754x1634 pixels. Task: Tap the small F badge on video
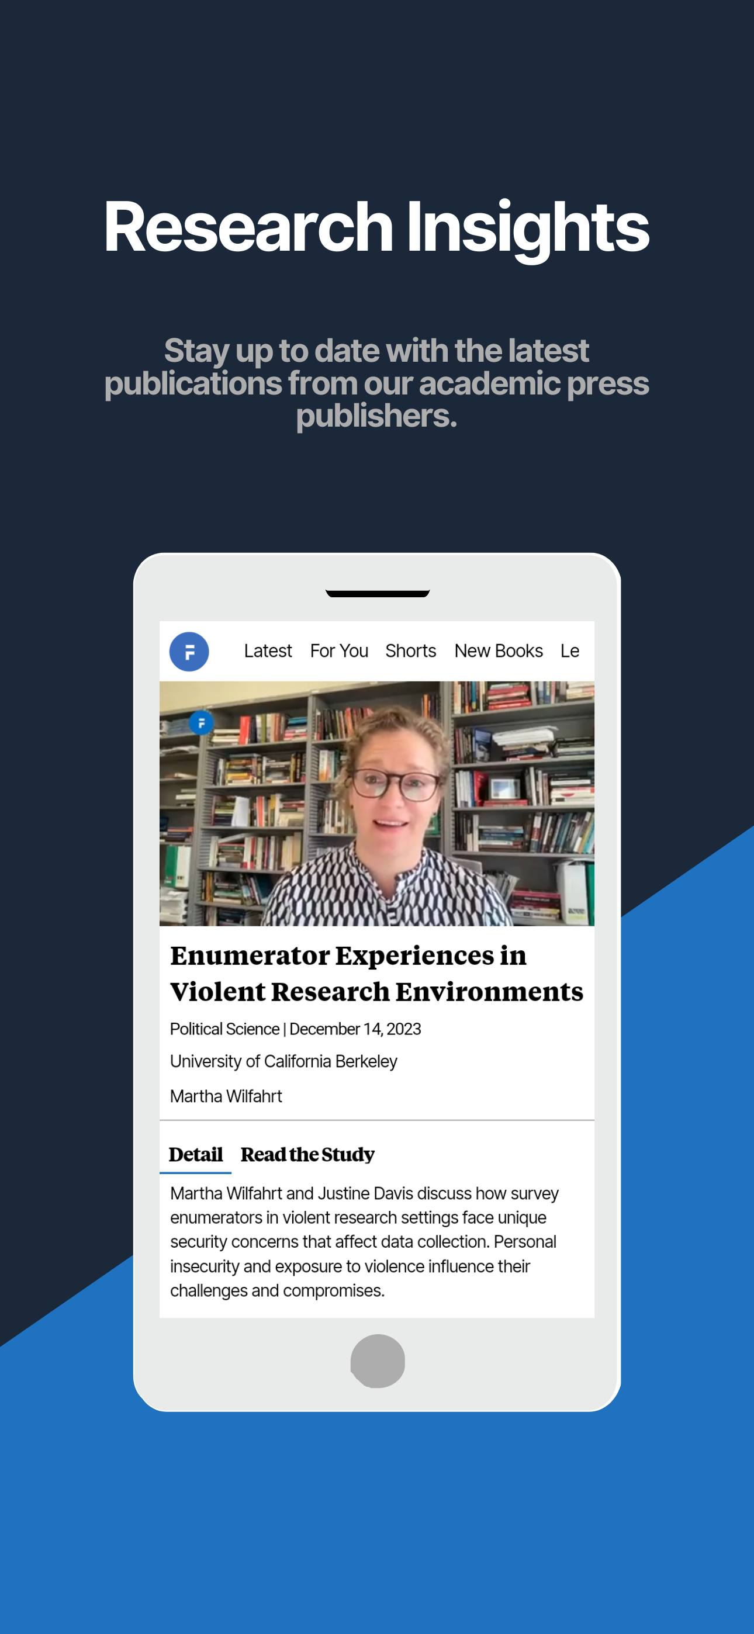click(201, 722)
